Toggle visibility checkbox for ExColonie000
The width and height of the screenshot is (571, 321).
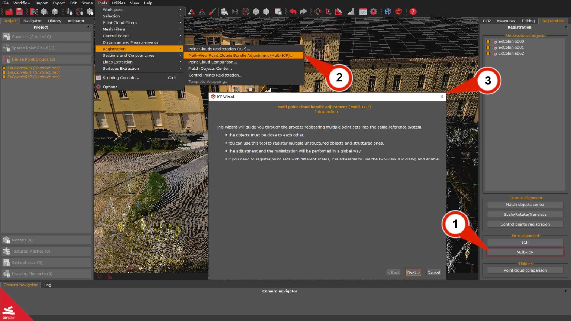[x=488, y=42]
